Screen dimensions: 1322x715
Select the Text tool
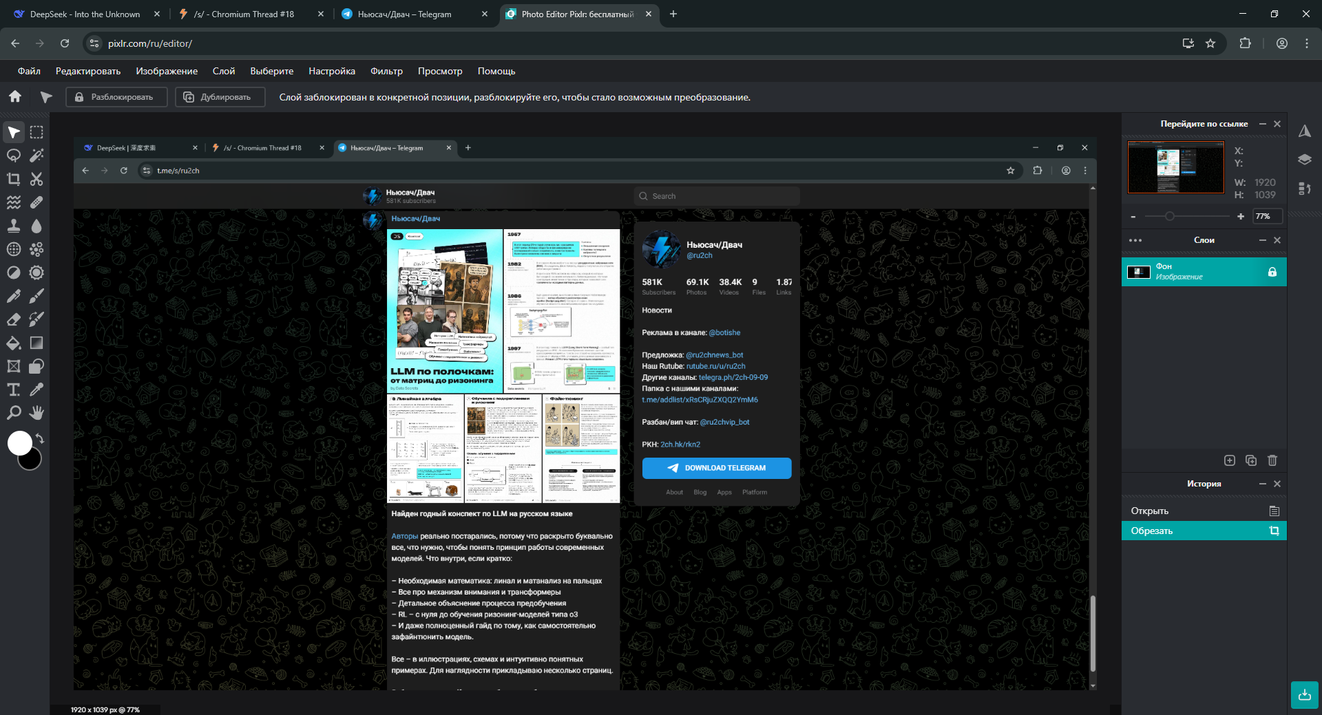point(14,389)
